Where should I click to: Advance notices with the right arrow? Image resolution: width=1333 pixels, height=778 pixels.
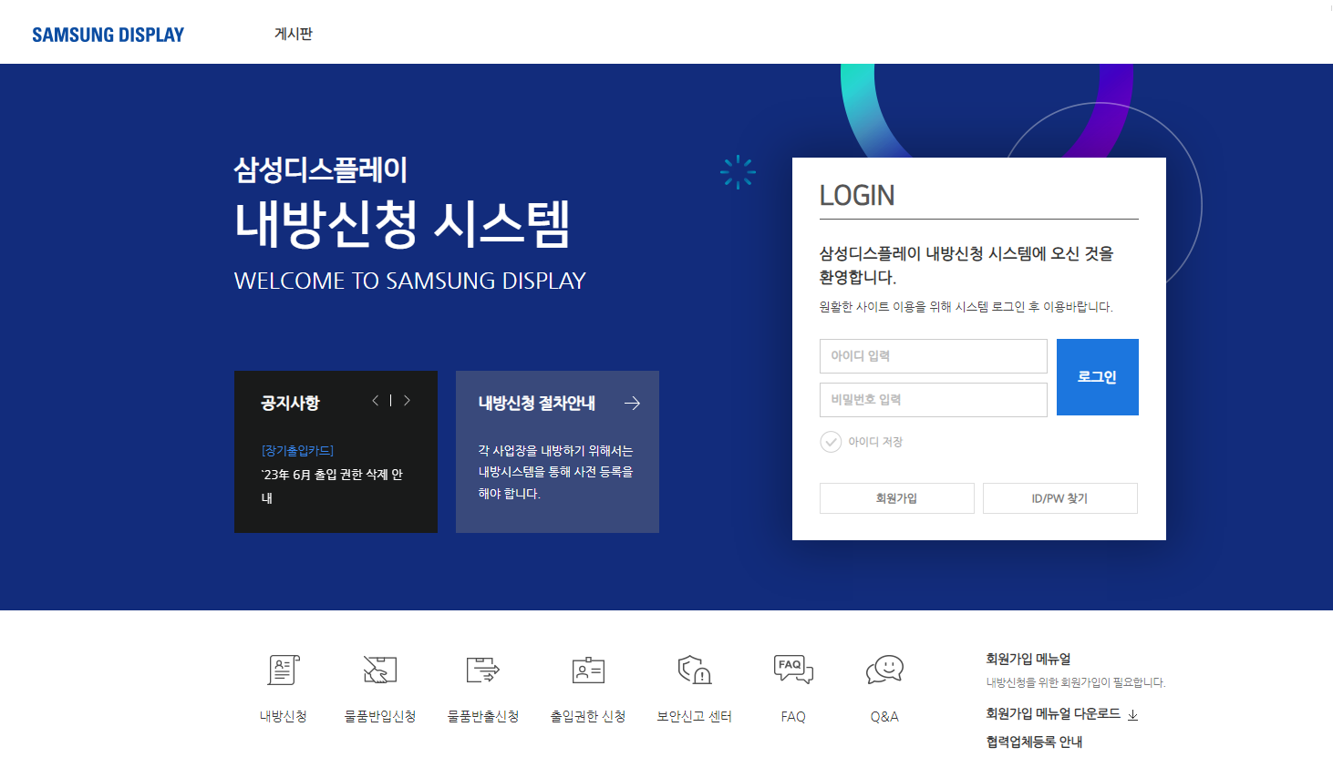407,399
